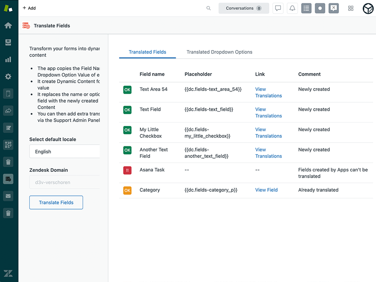Open the Views icon in the left sidebar
Viewport: 376px width, 282px height.
coord(8,42)
